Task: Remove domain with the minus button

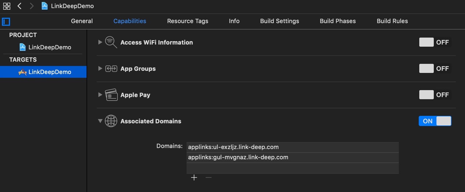Action: click(x=208, y=178)
